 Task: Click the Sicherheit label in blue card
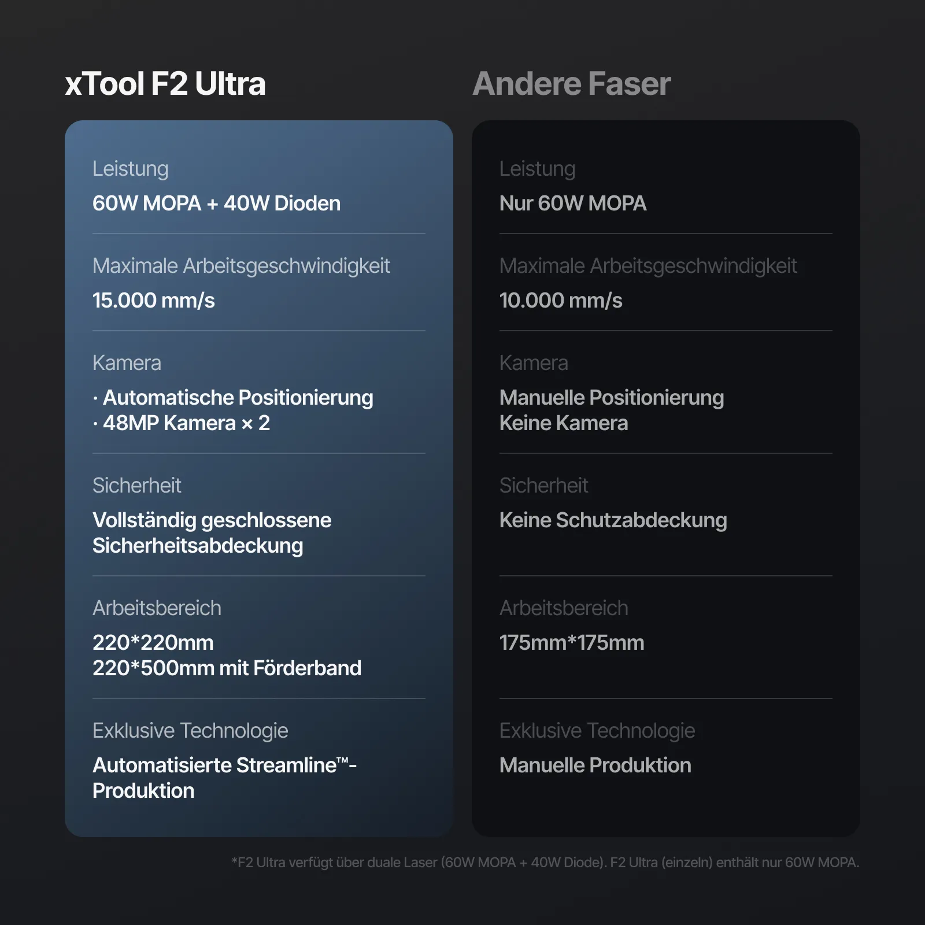pos(137,486)
